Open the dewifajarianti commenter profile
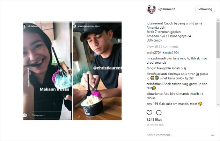220x141 pixels. point(156,74)
